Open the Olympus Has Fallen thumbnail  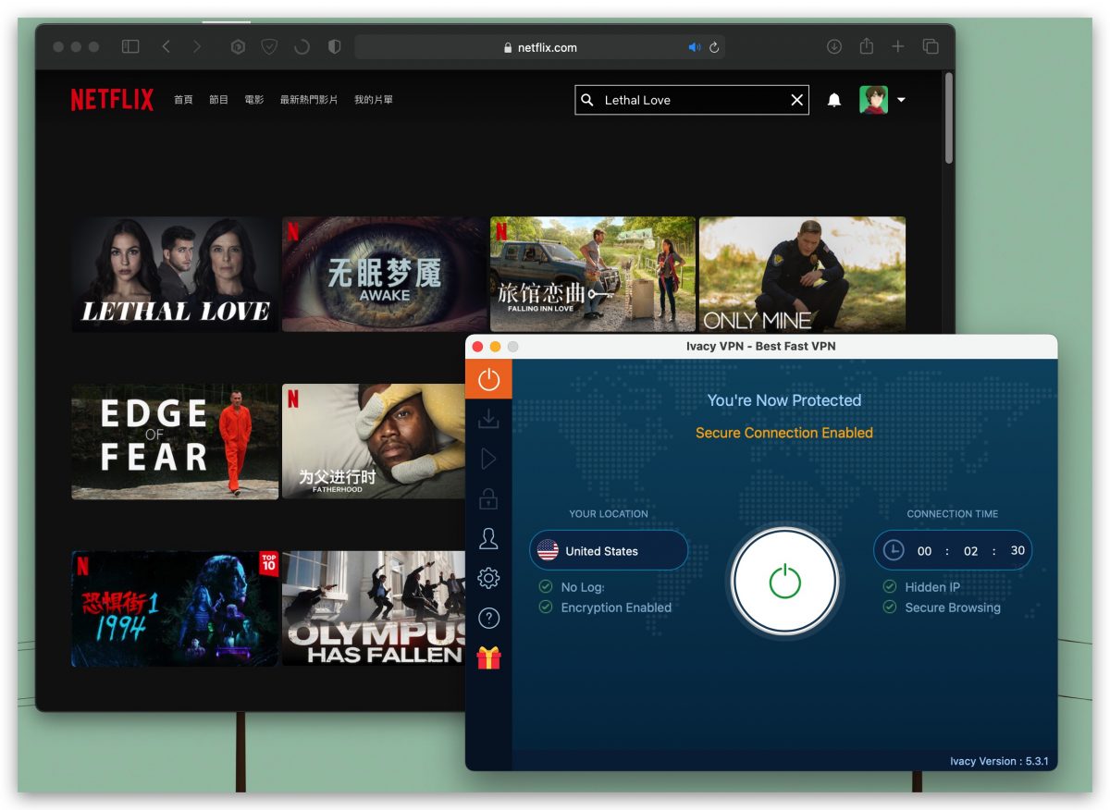click(x=374, y=609)
